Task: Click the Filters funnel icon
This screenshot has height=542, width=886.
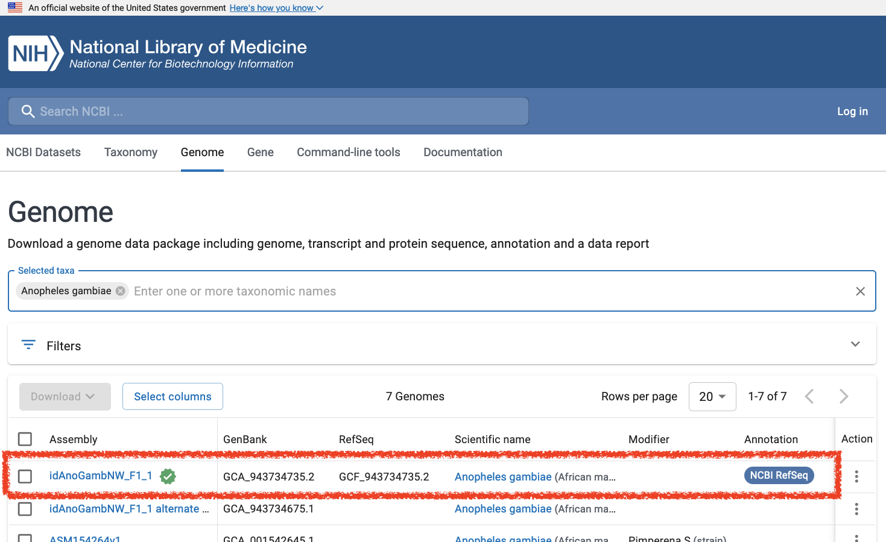Action: tap(28, 345)
